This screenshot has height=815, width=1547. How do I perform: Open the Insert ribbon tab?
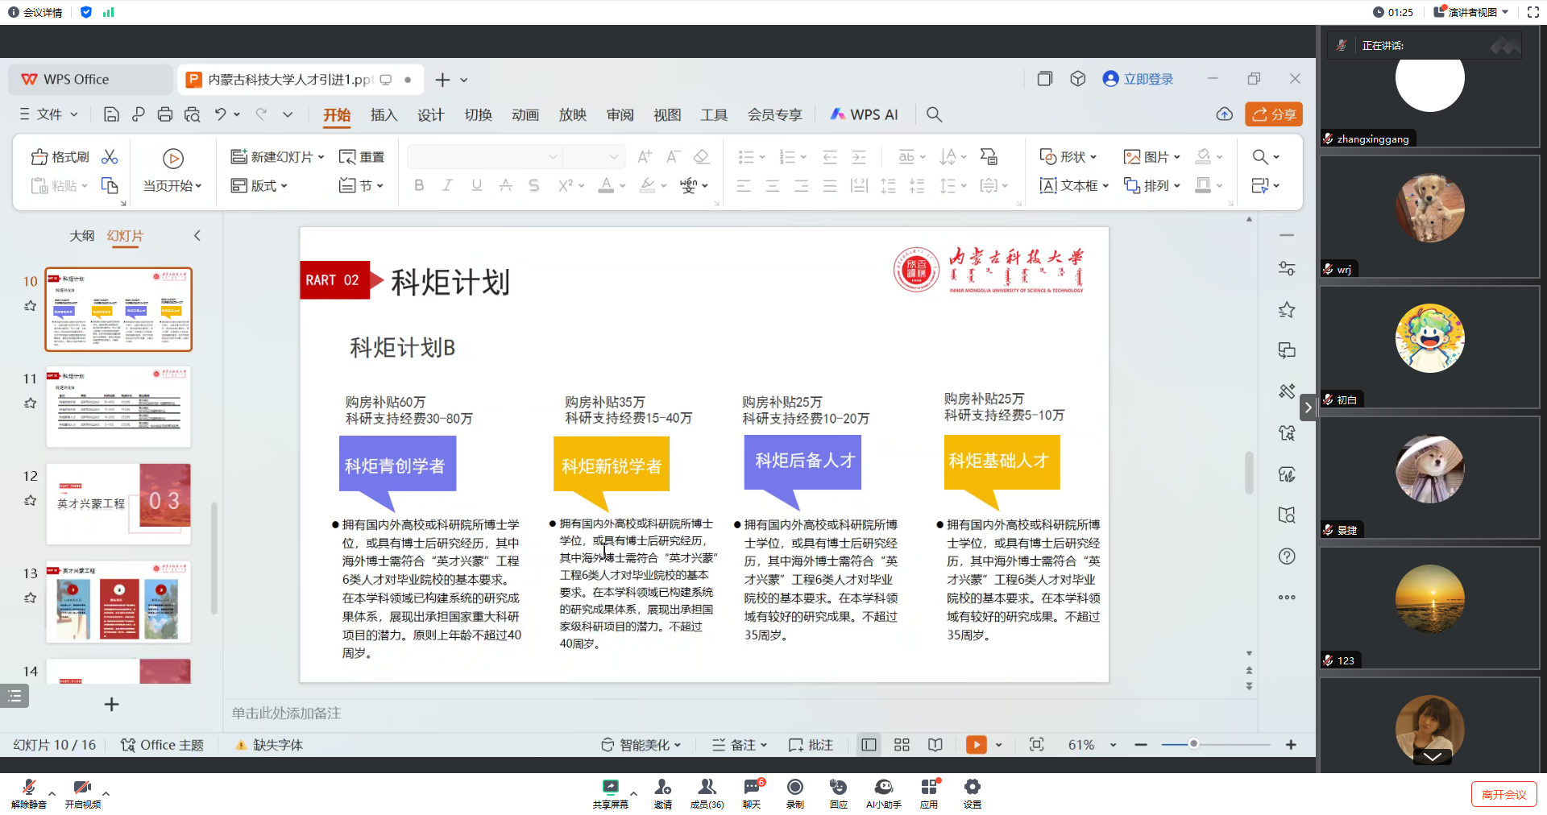(x=384, y=114)
